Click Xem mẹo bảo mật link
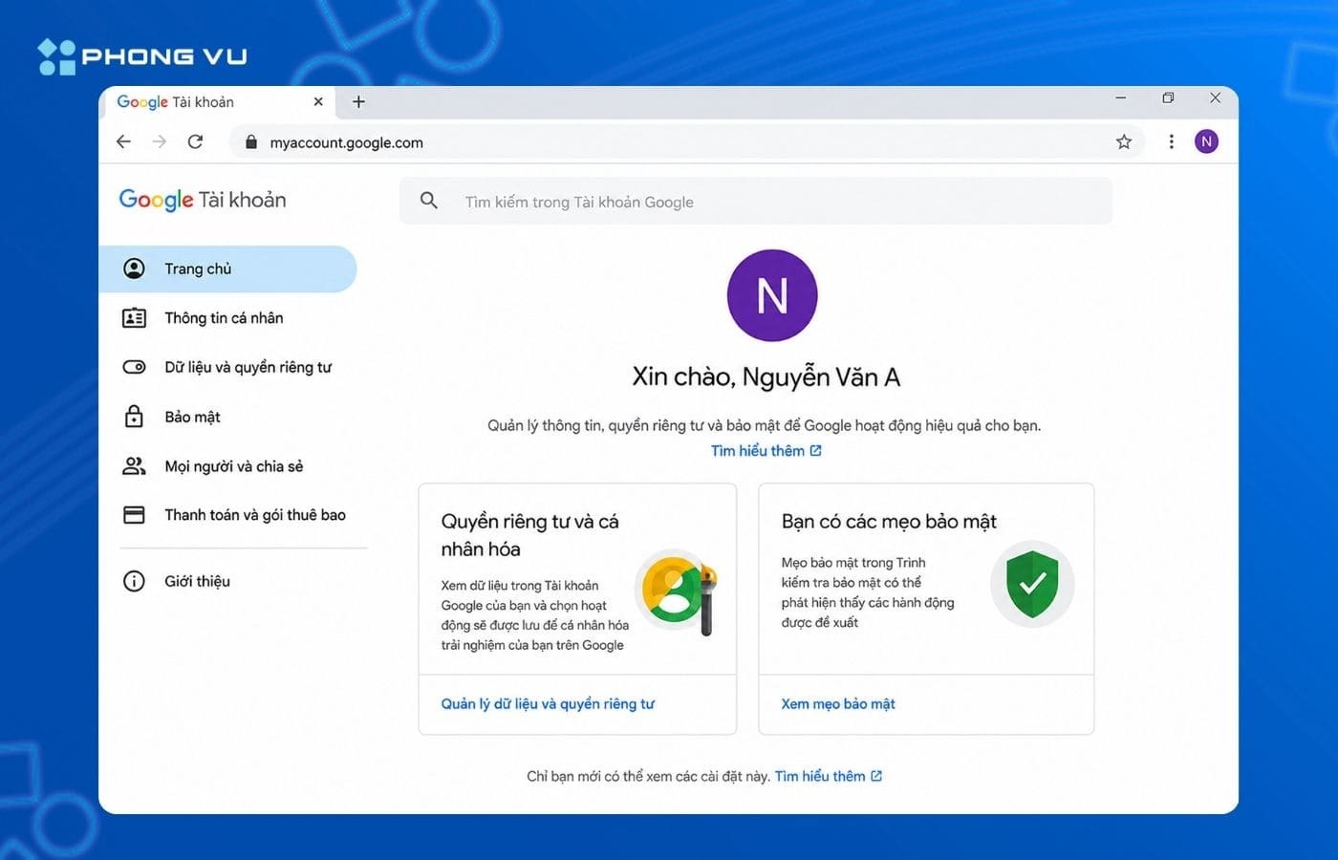This screenshot has width=1338, height=860. click(838, 704)
